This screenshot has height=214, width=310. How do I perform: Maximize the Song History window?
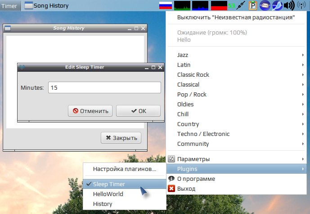point(136,28)
